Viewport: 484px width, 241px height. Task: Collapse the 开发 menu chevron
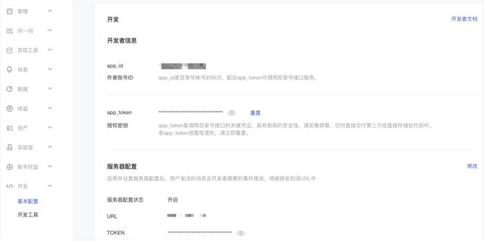point(50,186)
